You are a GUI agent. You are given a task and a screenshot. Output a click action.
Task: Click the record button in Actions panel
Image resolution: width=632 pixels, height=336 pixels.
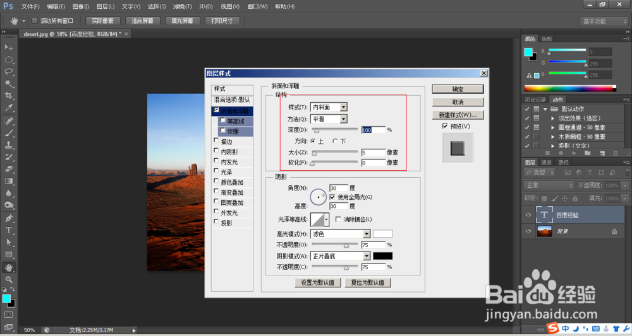coord(561,153)
